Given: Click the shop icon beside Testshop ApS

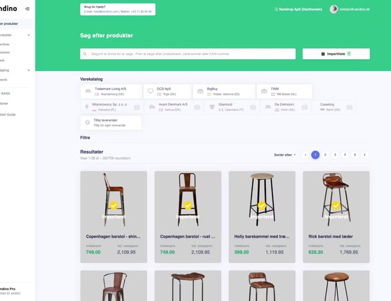Looking at the screenshot, I should tap(276, 9).
